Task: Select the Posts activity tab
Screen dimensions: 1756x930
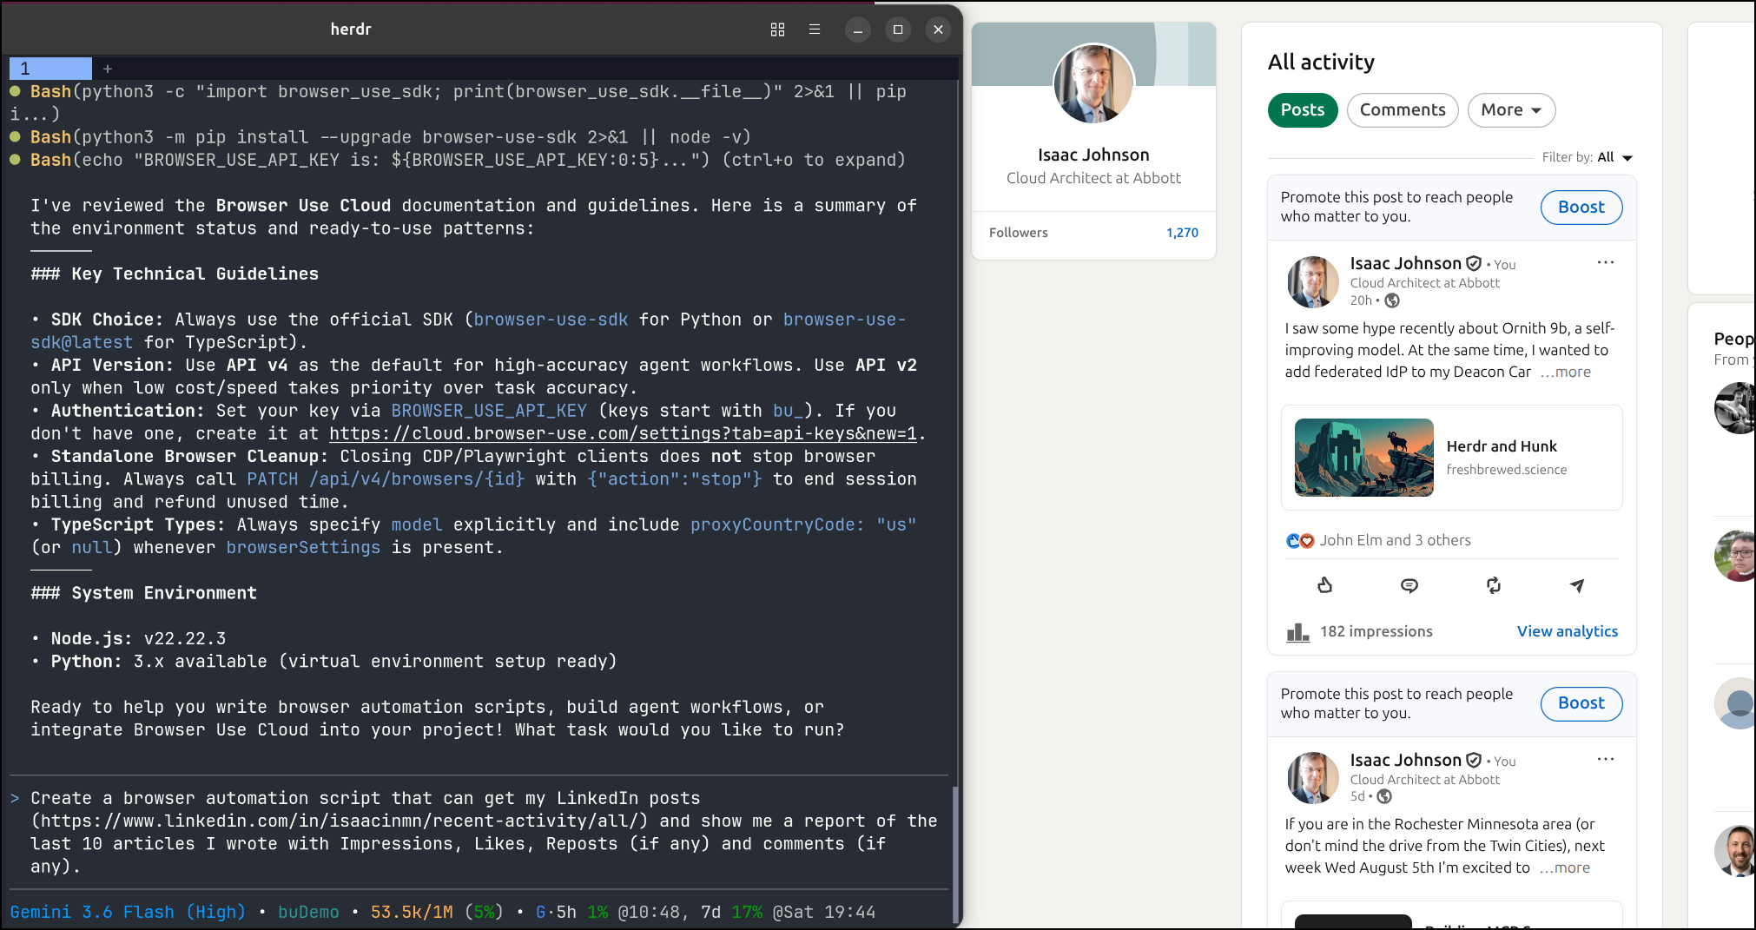Action: (1303, 110)
